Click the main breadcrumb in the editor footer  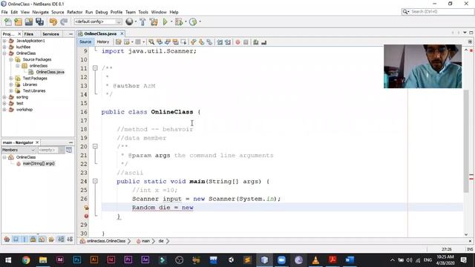(x=145, y=241)
